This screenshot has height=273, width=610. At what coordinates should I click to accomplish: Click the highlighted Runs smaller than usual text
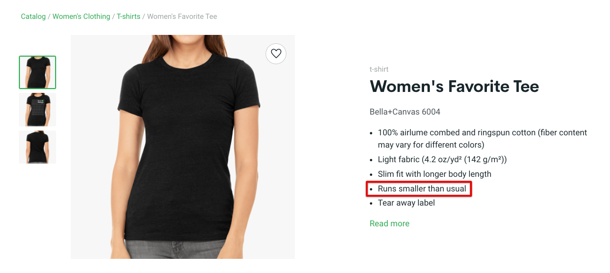point(422,189)
